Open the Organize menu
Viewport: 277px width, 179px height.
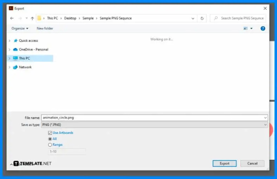pos(20,29)
